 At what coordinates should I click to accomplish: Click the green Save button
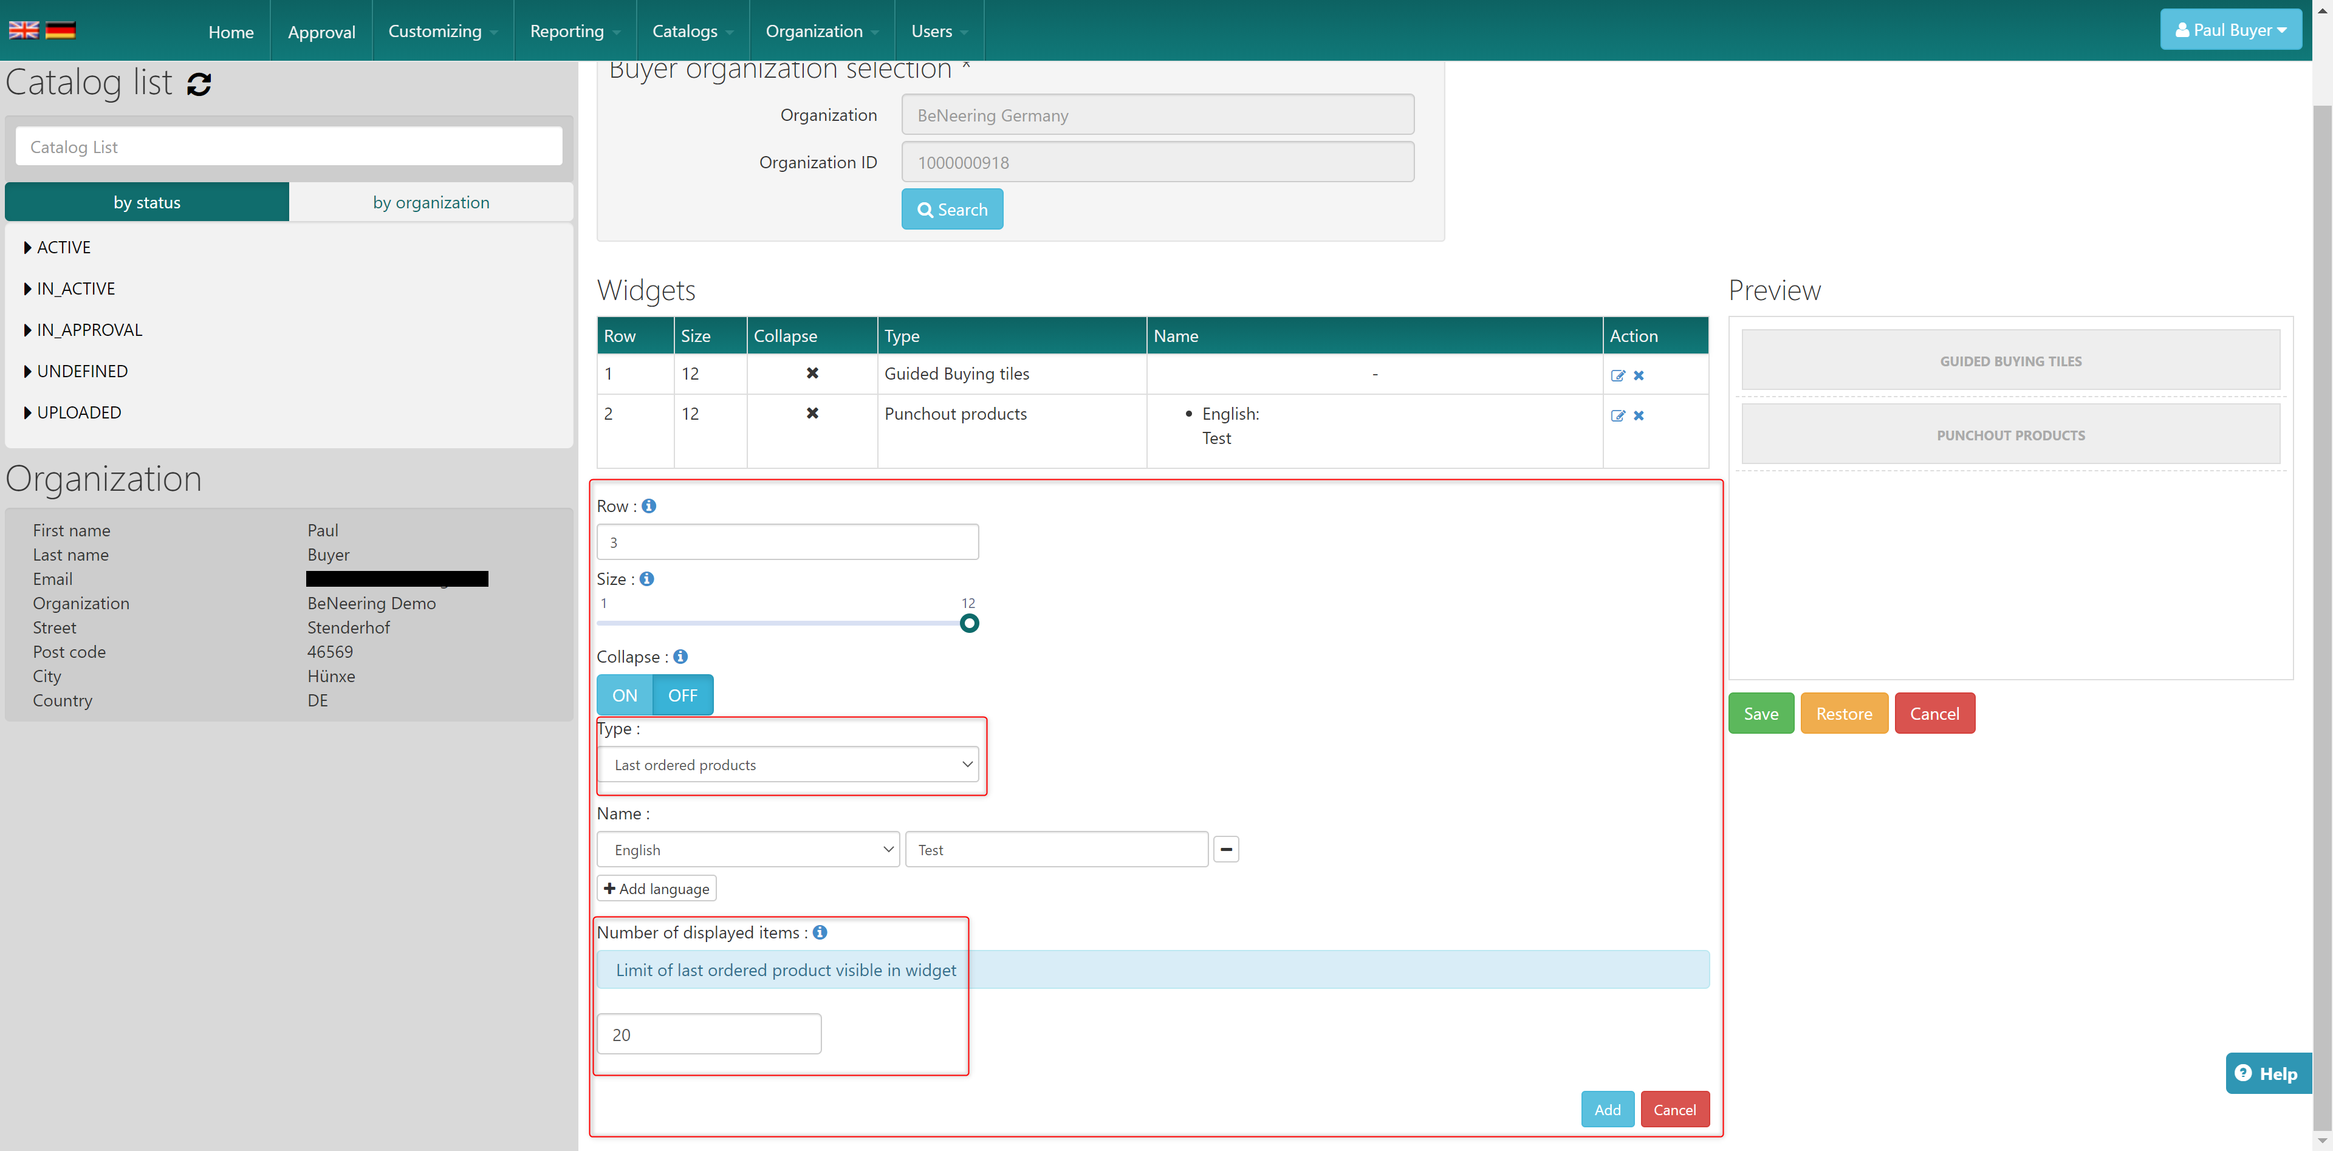[x=1761, y=714]
